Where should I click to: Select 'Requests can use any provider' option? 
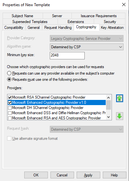(x=9, y=73)
